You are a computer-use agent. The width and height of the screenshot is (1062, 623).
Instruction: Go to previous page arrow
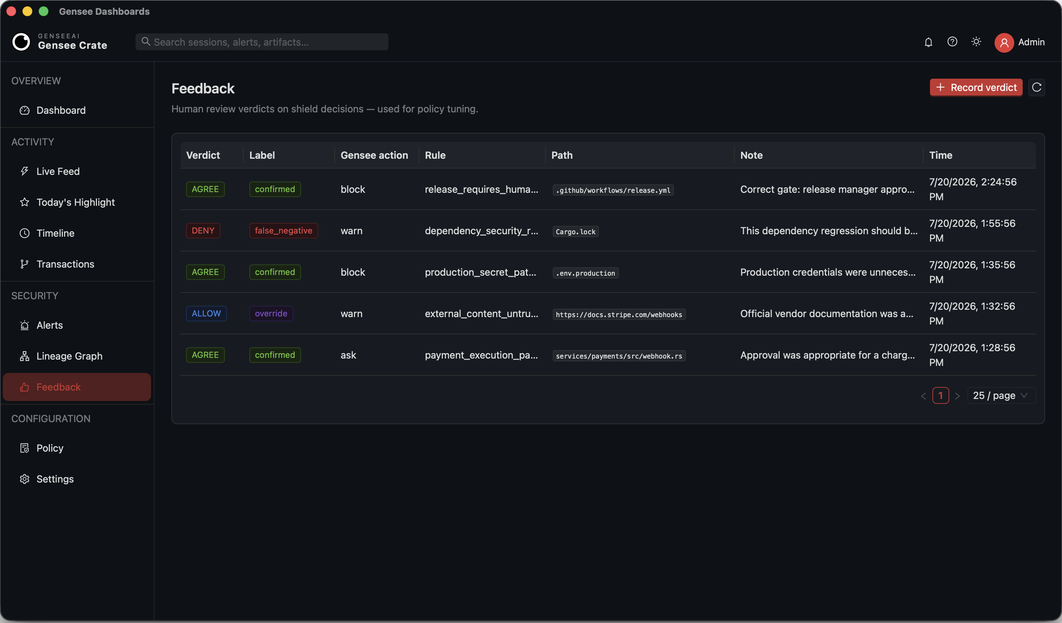point(923,396)
